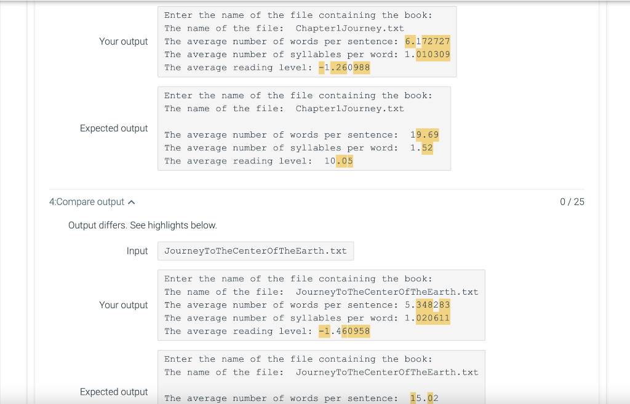Click the highlighted 1.52 syllables value
This screenshot has height=404, width=630.
coord(423,147)
